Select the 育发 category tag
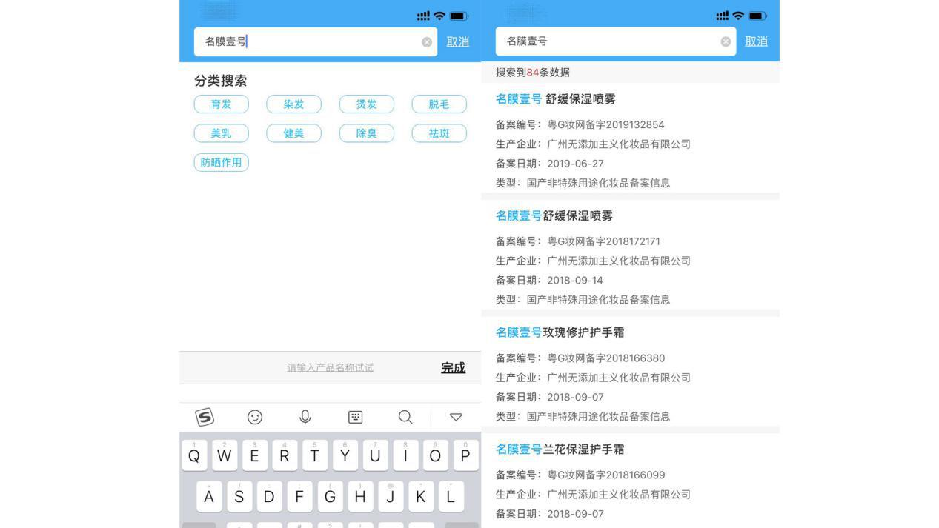The width and height of the screenshot is (939, 528). 221,104
